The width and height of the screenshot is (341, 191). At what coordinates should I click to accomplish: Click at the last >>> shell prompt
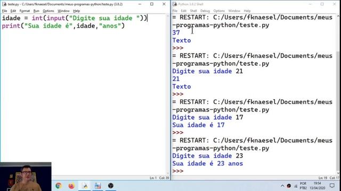177,171
